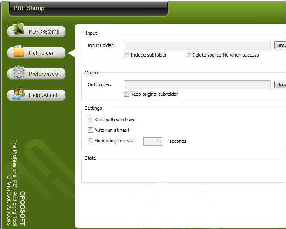
Task: Click the people icon for Help&About
Action: (x=19, y=94)
